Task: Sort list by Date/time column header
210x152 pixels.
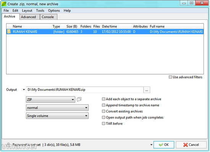Action: (117, 26)
